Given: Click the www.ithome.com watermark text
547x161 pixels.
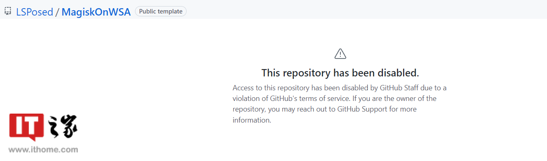Looking at the screenshot, I should (x=43, y=150).
